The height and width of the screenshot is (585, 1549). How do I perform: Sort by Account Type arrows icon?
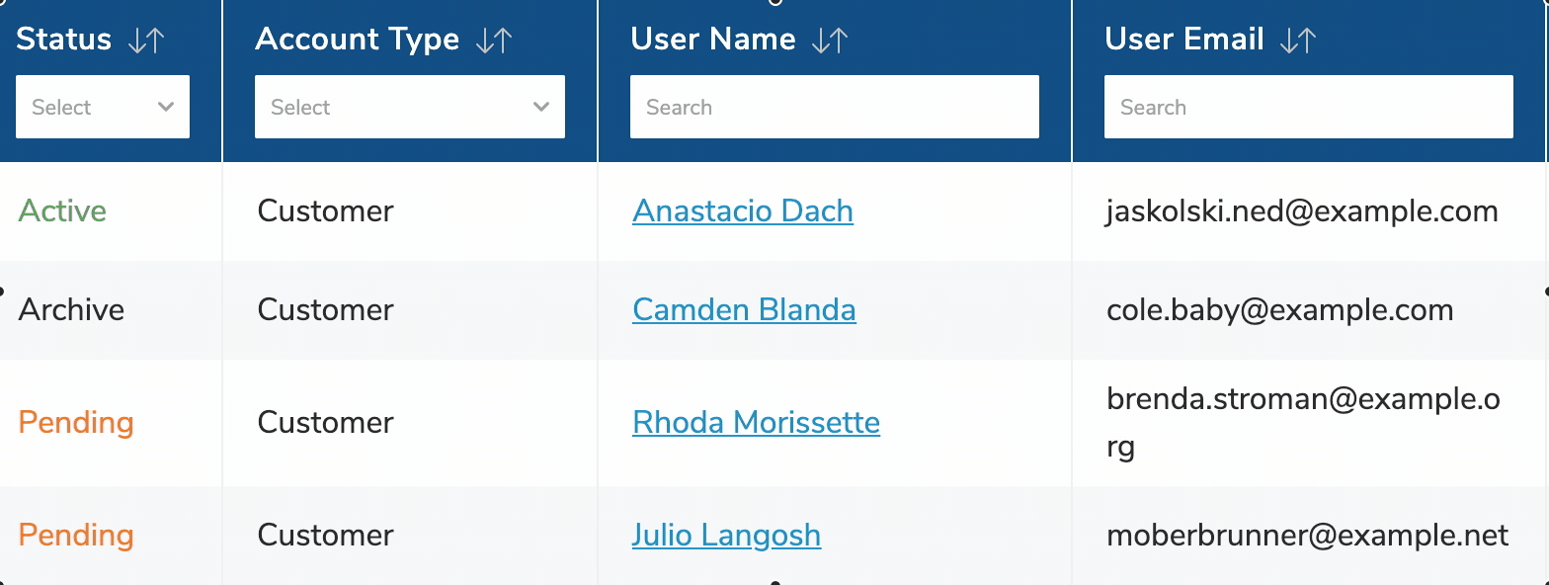(494, 40)
